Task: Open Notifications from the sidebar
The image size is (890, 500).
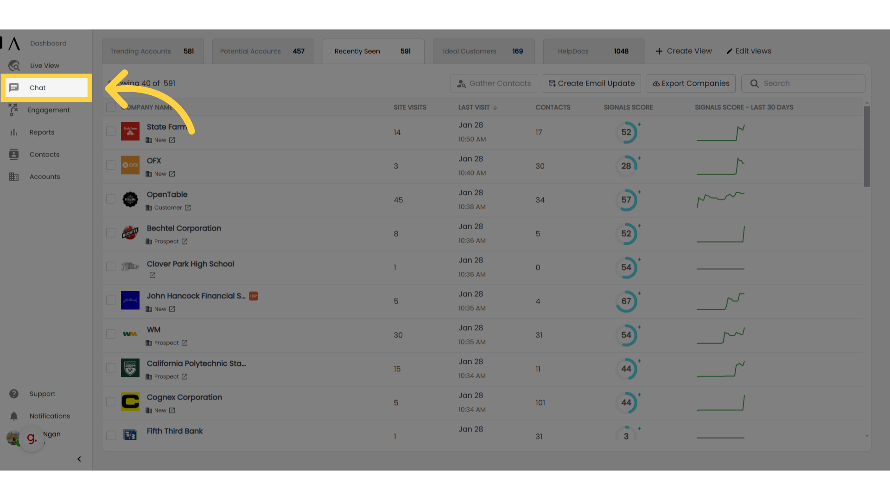Action: coord(49,416)
